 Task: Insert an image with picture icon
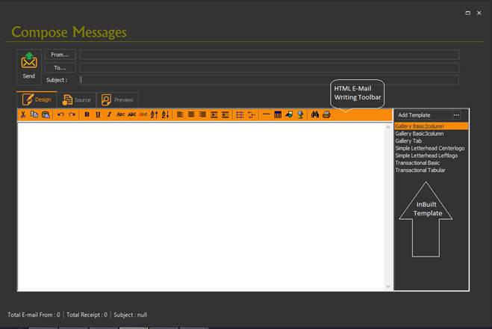(x=289, y=114)
